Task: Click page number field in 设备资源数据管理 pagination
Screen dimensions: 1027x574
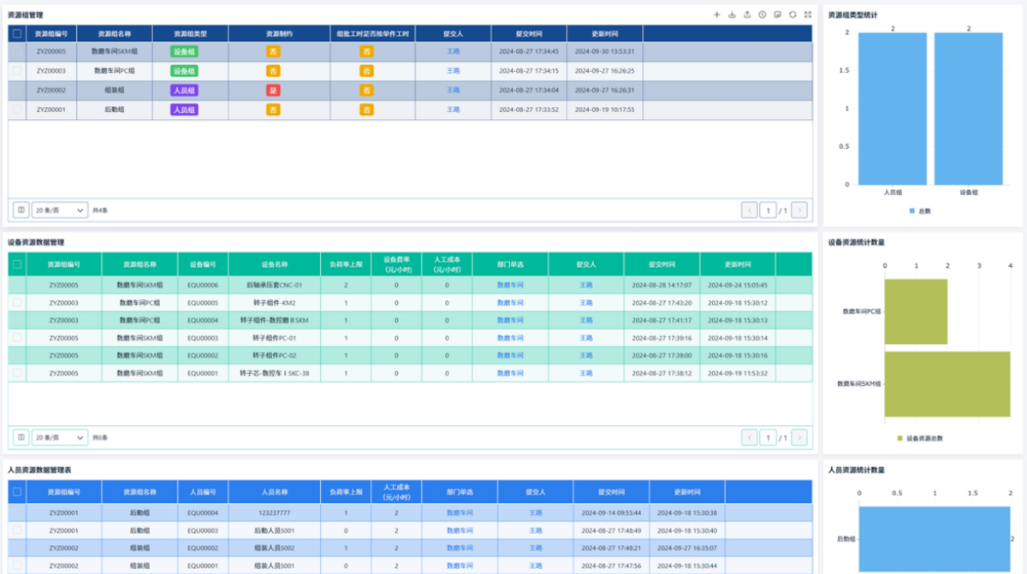Action: pos(769,437)
